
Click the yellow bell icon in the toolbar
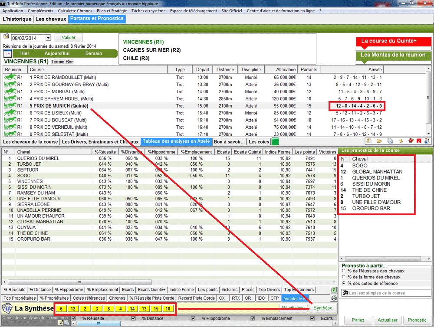click(401, 141)
